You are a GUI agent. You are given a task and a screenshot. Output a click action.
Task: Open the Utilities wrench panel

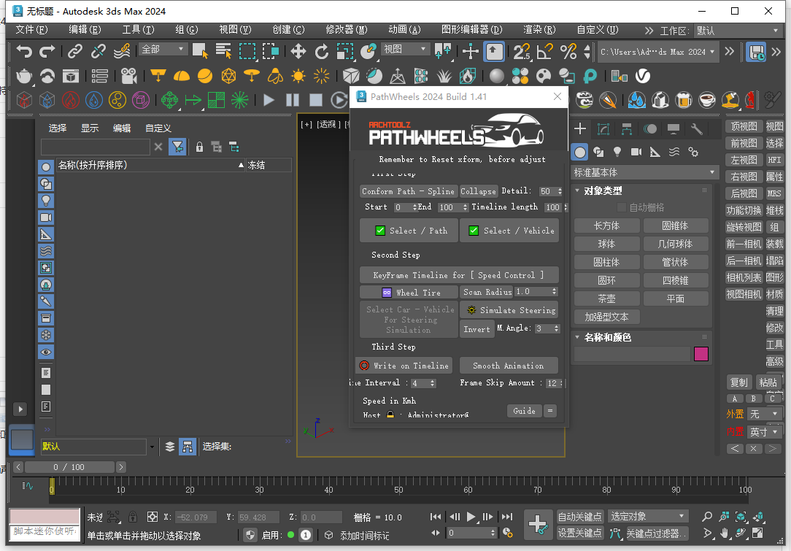click(x=697, y=129)
